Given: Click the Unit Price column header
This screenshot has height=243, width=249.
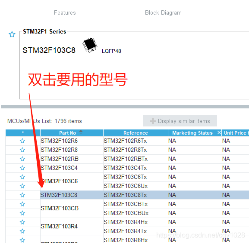Looking at the screenshot, I should coord(235,133).
